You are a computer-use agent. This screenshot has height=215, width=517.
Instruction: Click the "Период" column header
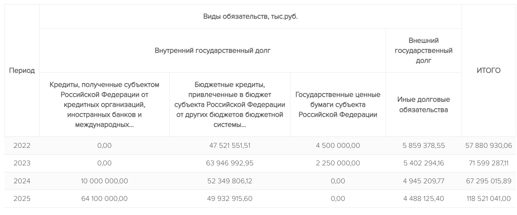[x=22, y=71]
